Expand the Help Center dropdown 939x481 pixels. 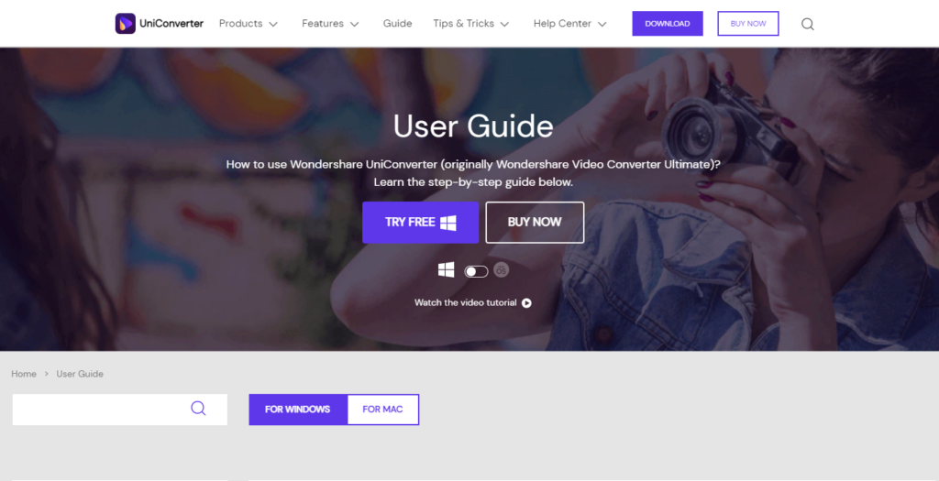click(x=570, y=24)
